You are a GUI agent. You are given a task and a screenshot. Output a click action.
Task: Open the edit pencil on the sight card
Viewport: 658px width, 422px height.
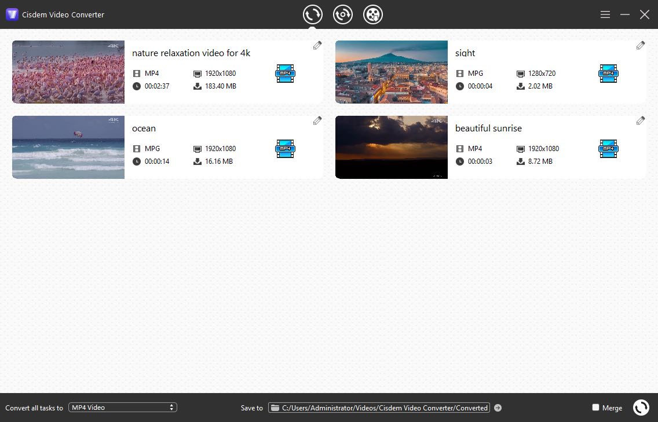(641, 45)
